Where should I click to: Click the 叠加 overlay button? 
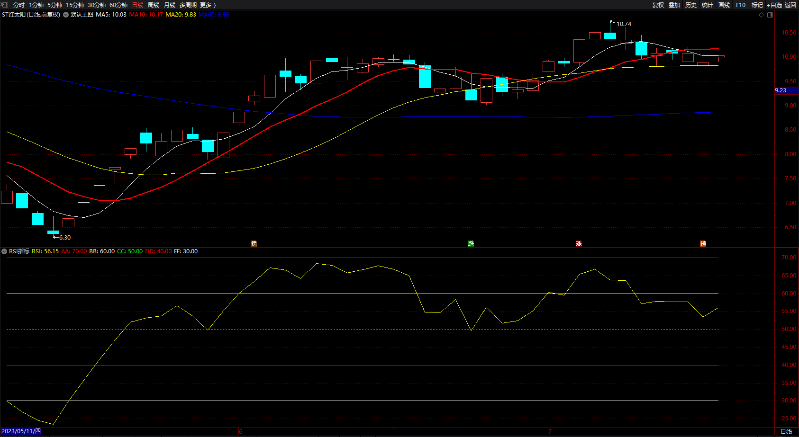tap(674, 5)
